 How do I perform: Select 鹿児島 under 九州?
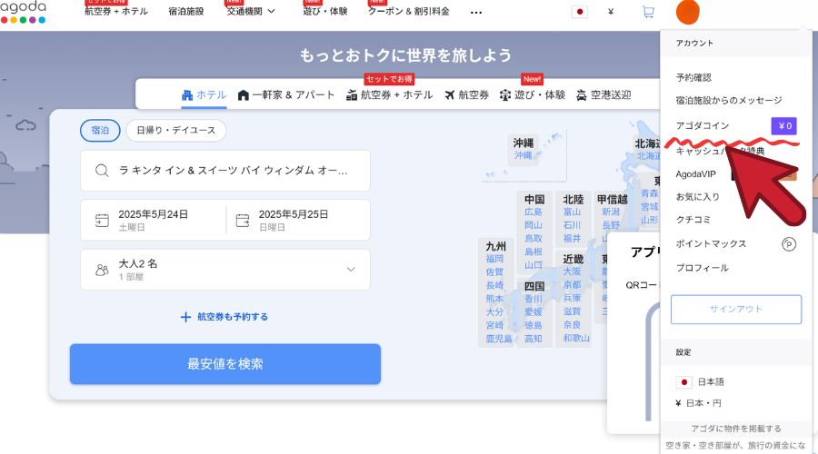(499, 339)
